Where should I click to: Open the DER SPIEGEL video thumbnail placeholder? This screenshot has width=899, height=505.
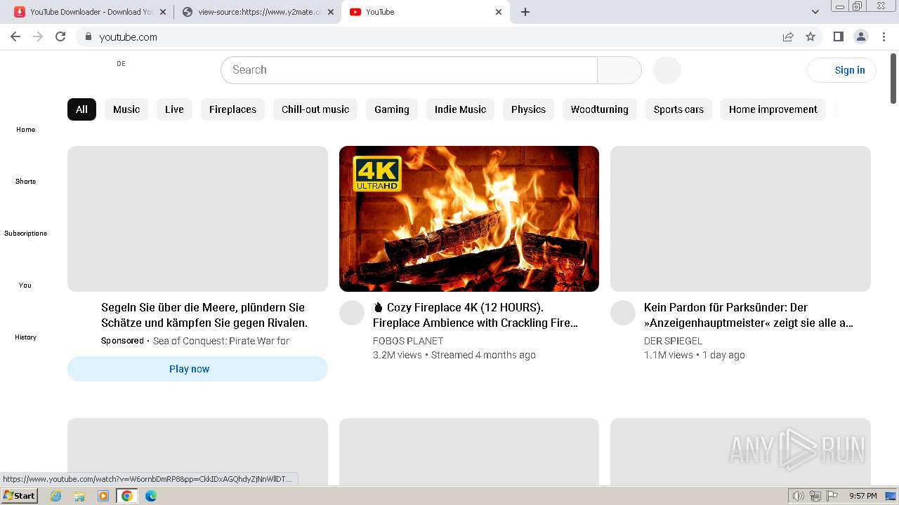[740, 219]
